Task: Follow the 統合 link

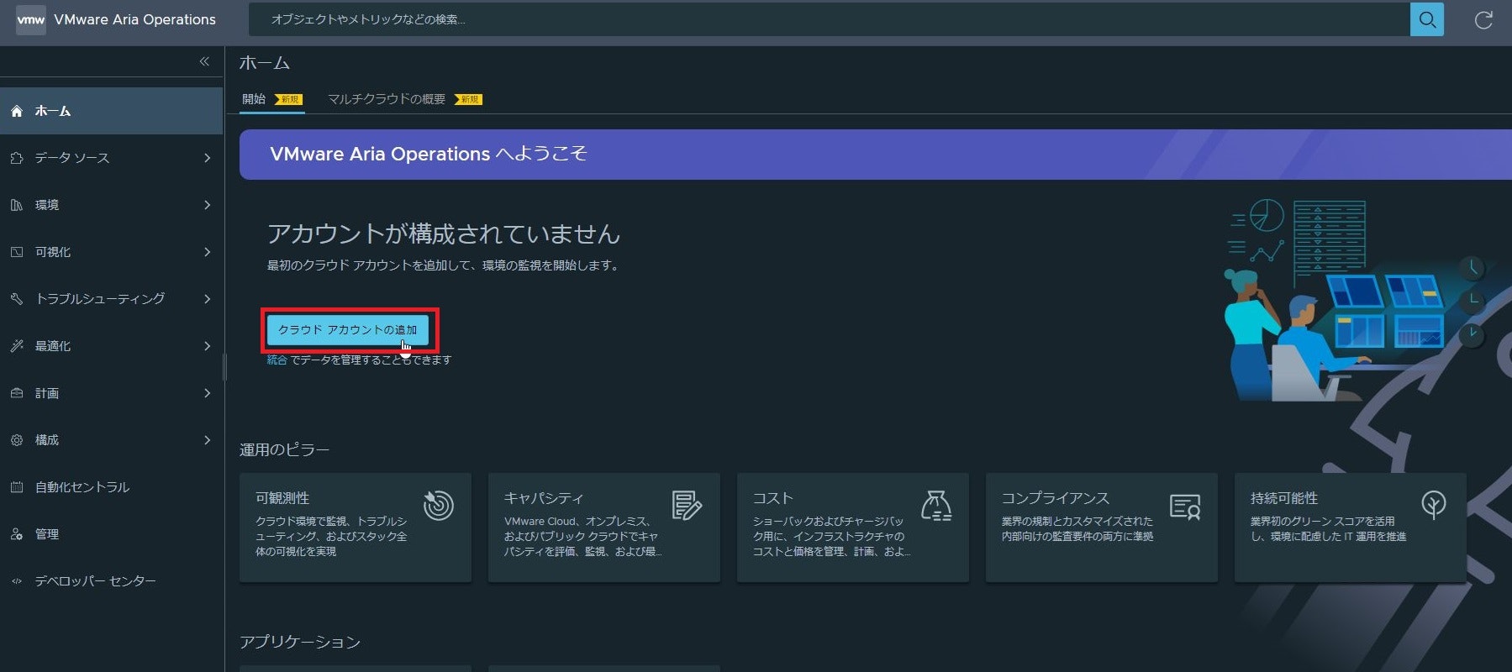Action: click(277, 360)
